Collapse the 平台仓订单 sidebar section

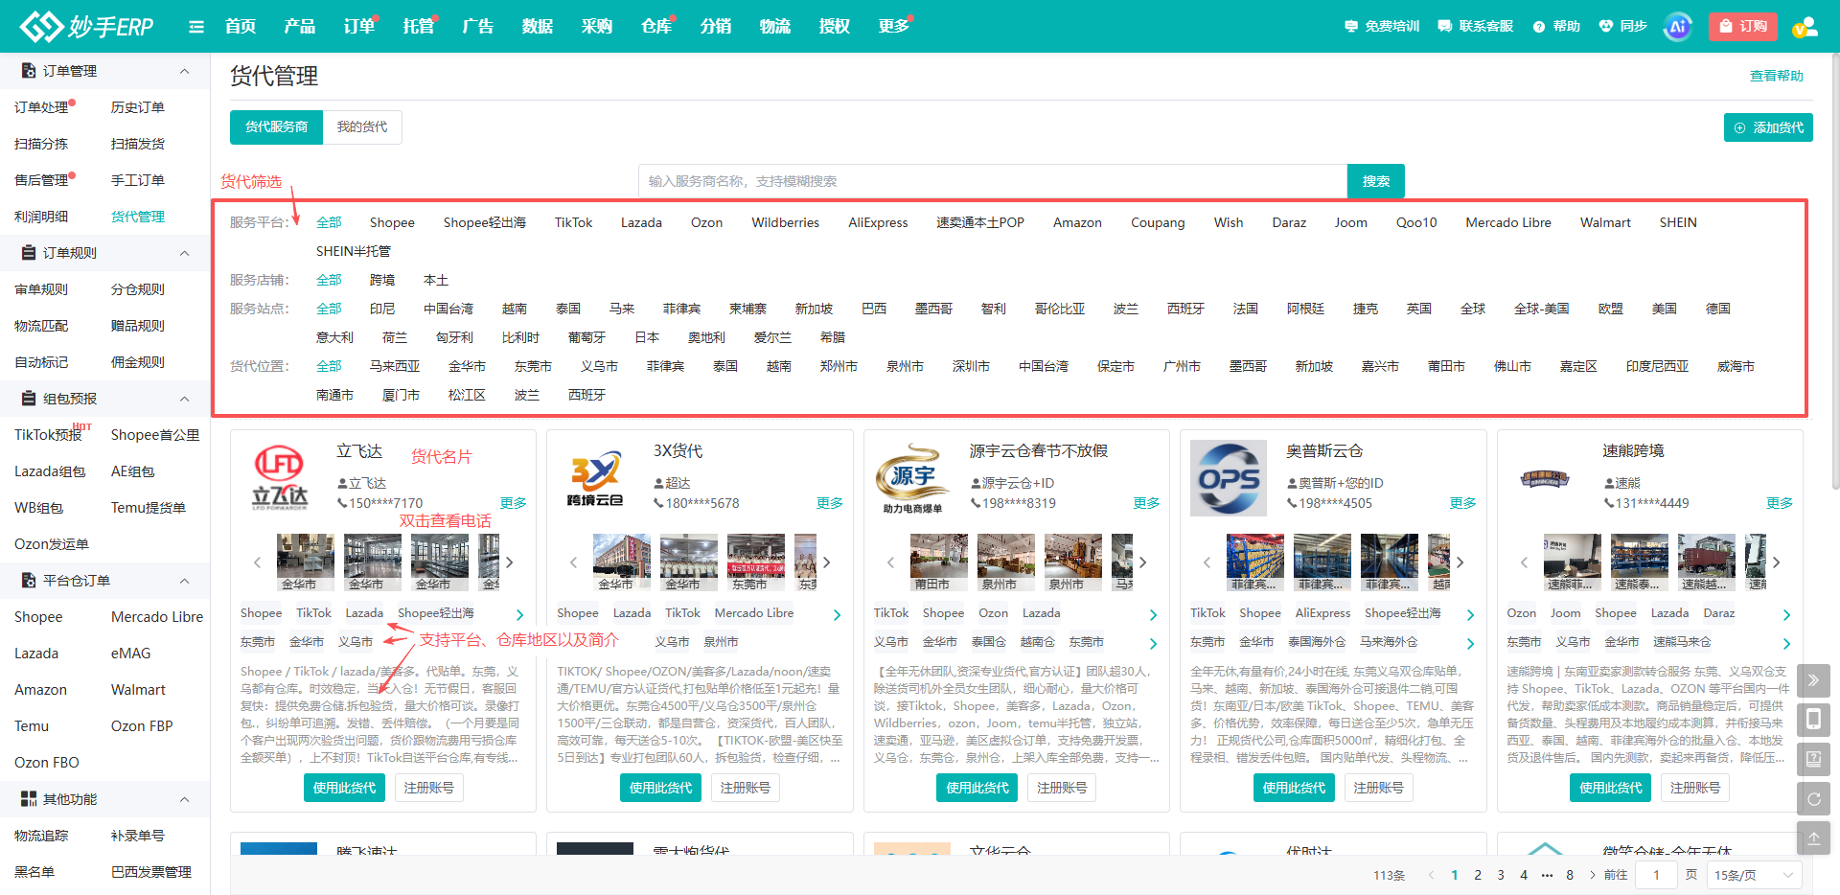(185, 581)
